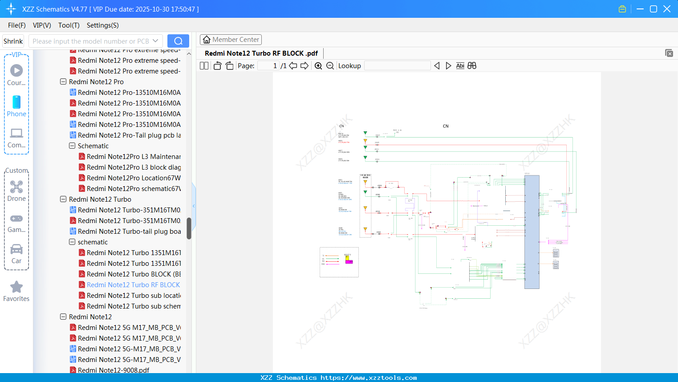Open the File(F) menu
Image resolution: width=678 pixels, height=382 pixels.
point(17,25)
